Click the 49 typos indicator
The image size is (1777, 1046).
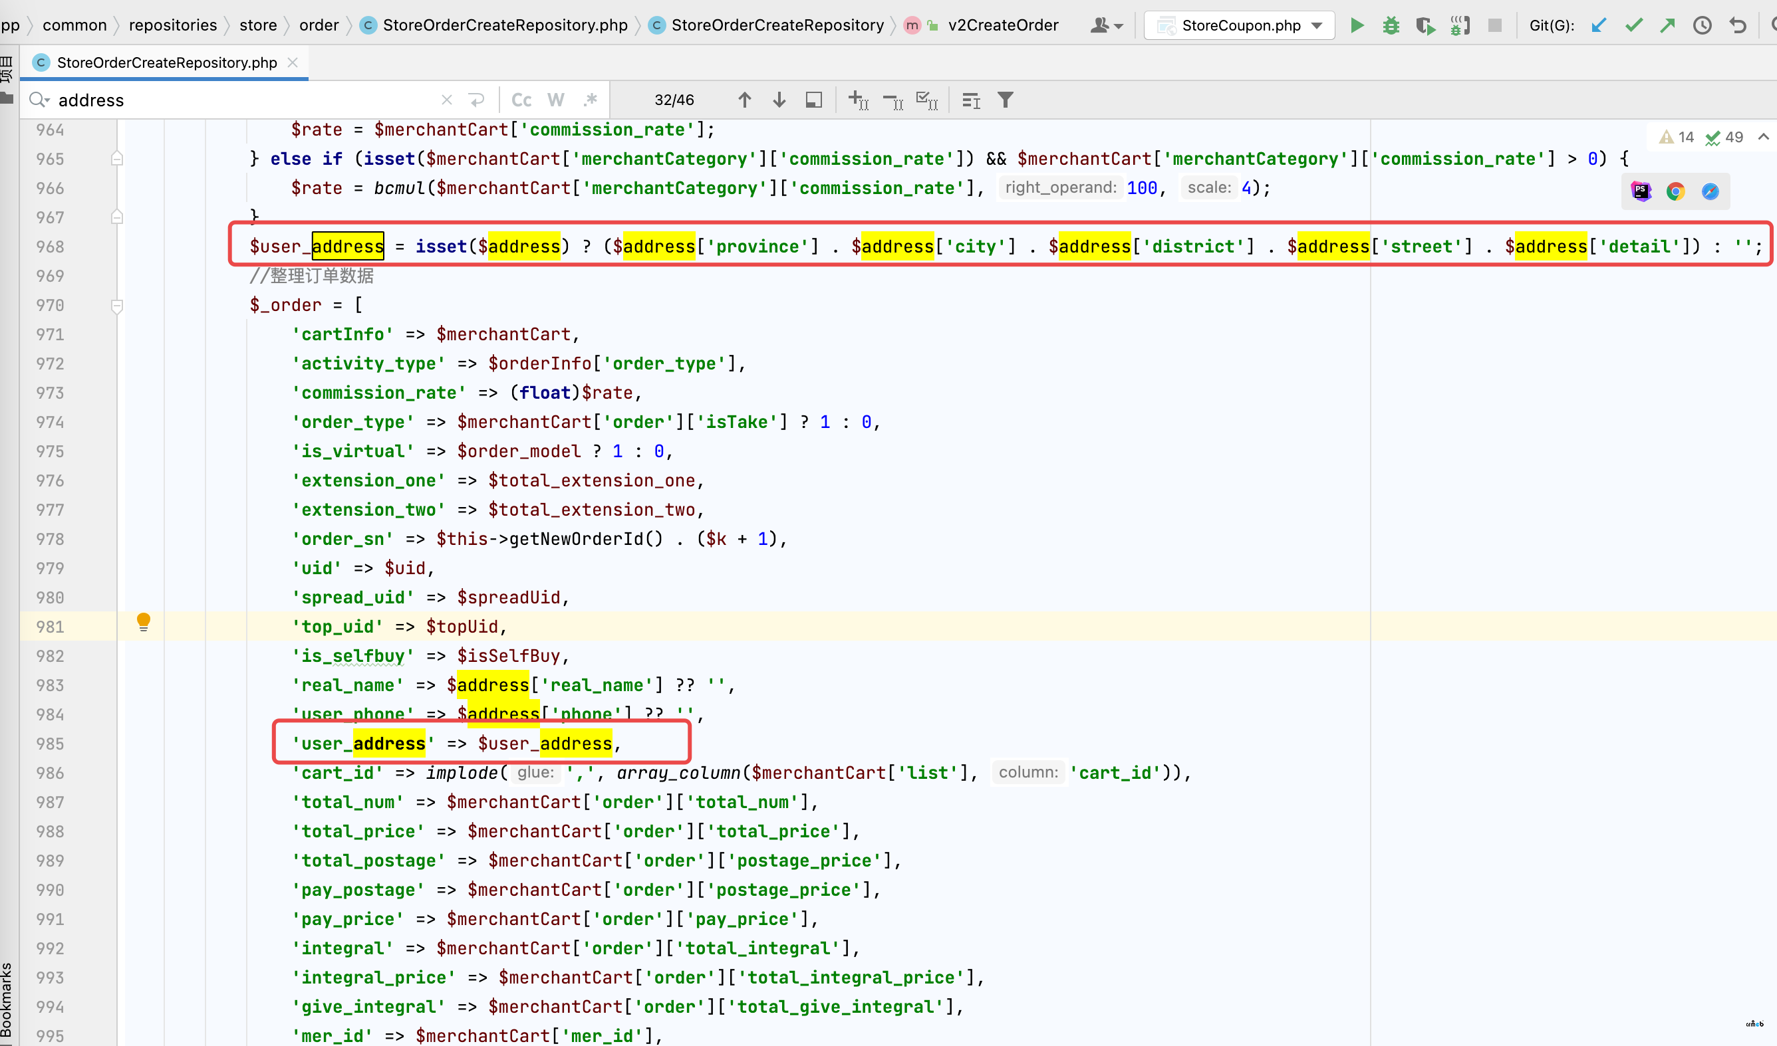[1725, 137]
